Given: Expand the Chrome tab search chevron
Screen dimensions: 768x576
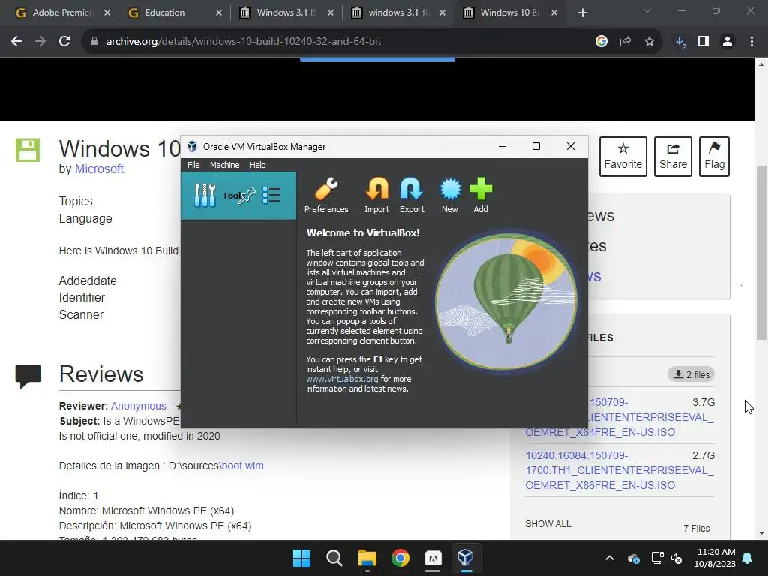Looking at the screenshot, I should [647, 10].
